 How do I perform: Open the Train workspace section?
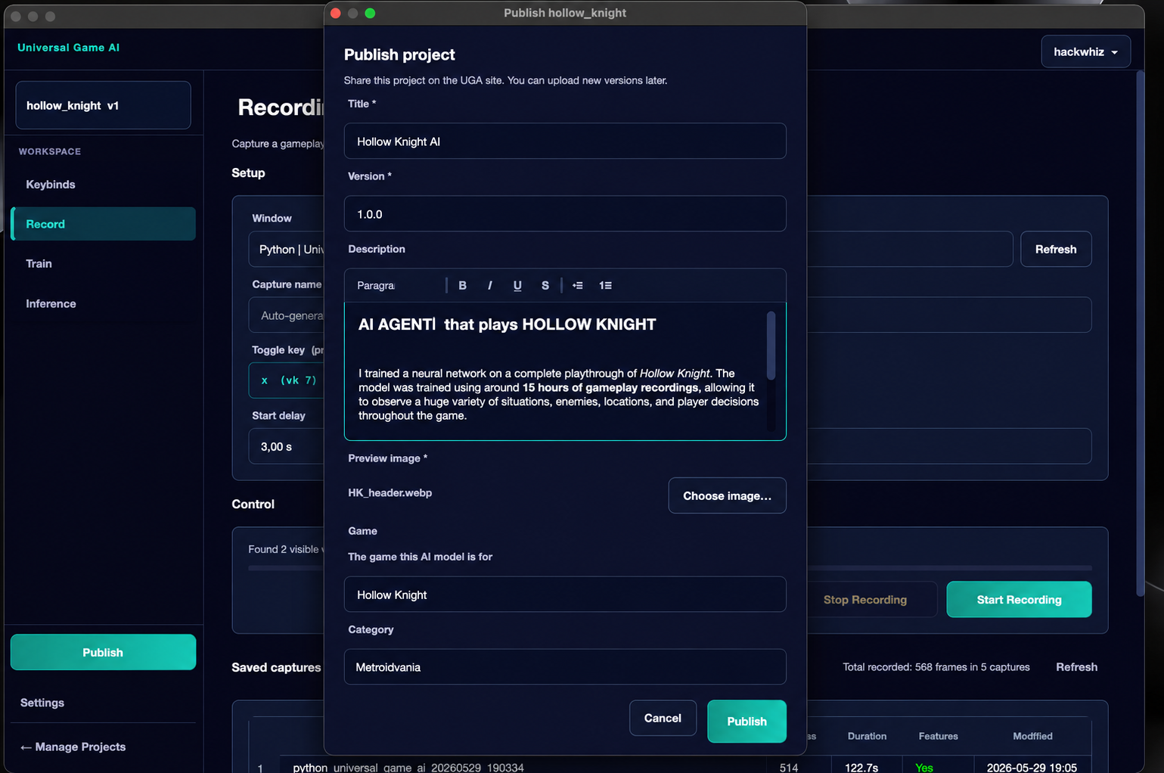point(103,263)
